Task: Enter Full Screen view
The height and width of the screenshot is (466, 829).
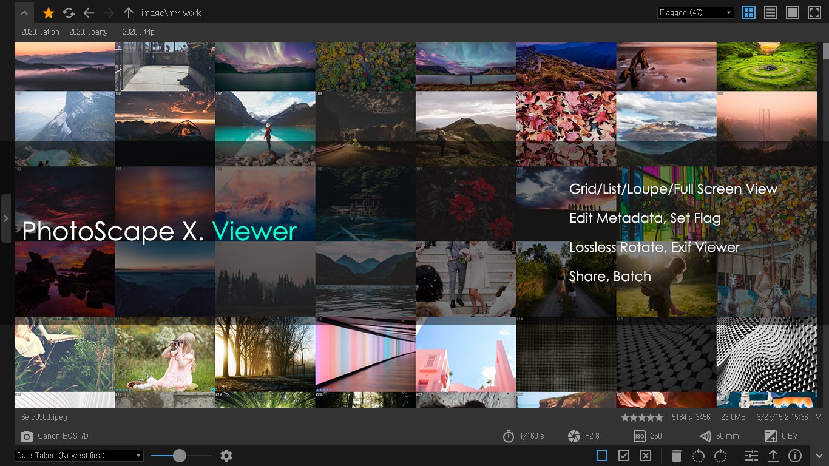Action: pos(814,13)
